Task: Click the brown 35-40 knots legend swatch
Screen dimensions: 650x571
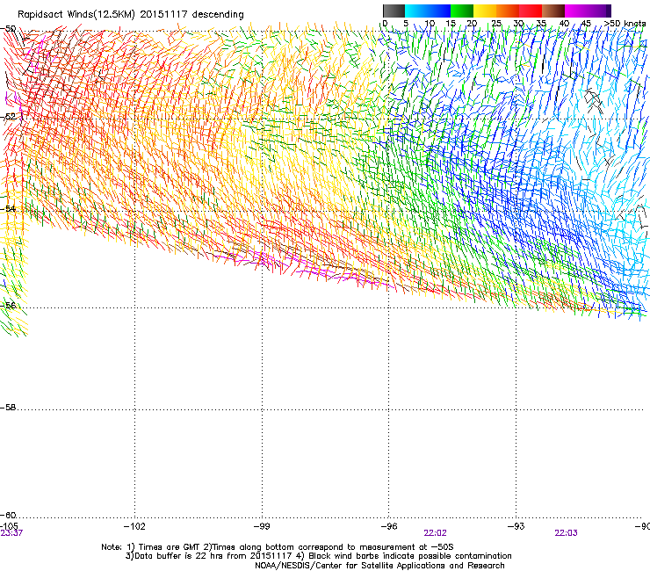Action: [x=553, y=11]
